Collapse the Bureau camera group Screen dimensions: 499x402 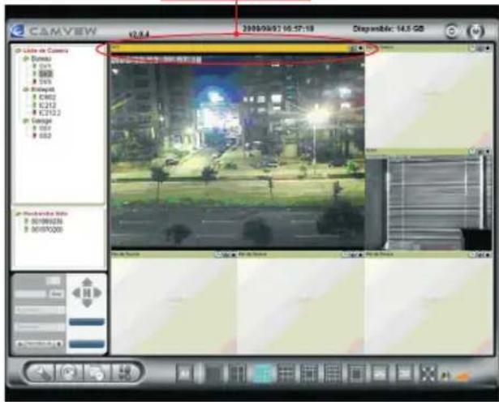(x=26, y=58)
